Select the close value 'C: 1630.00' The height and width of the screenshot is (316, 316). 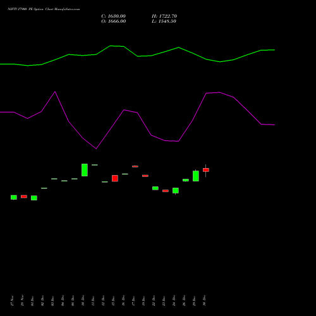point(114,16)
